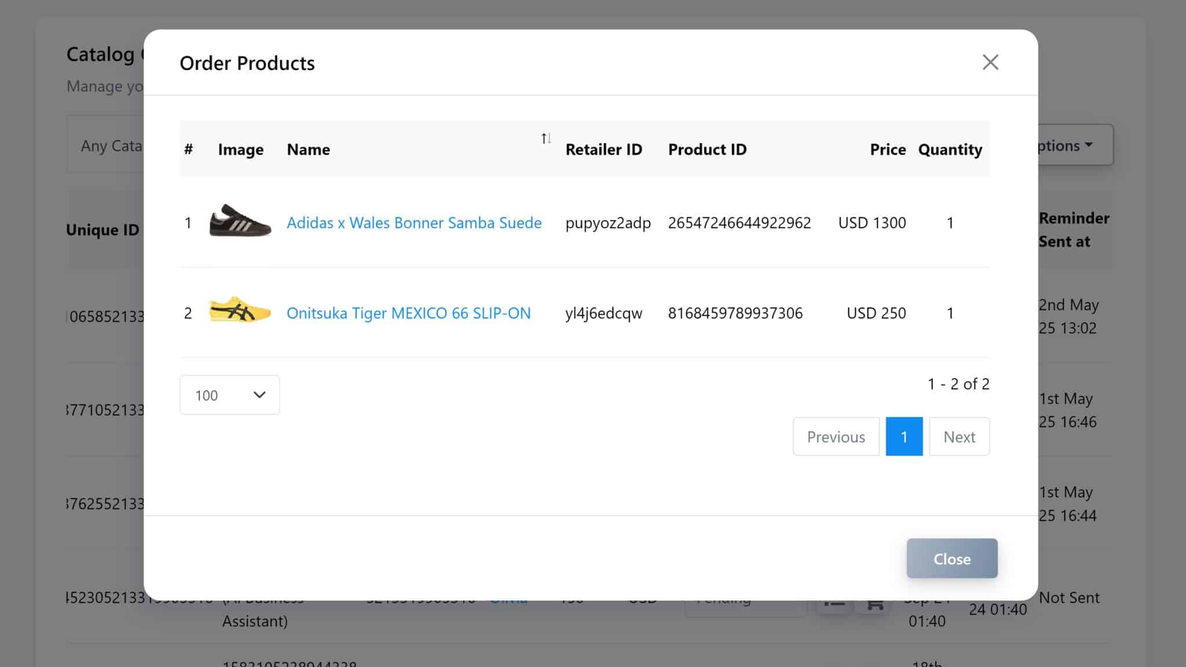This screenshot has height=667, width=1186.
Task: Click the Product ID column header
Action: (x=707, y=149)
